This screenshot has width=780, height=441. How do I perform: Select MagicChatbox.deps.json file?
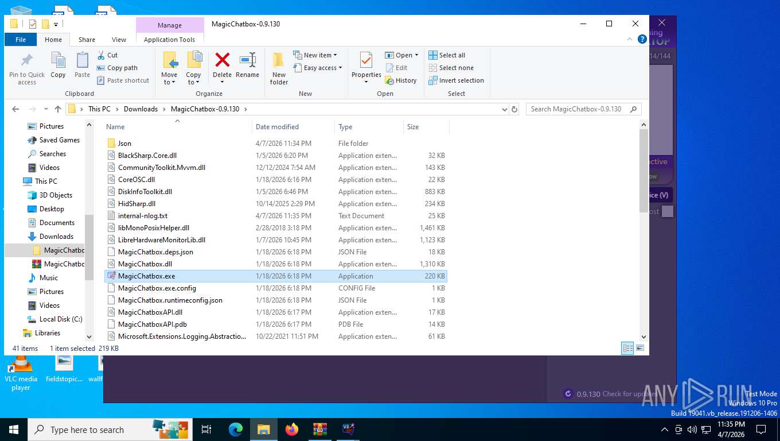click(275, 252)
